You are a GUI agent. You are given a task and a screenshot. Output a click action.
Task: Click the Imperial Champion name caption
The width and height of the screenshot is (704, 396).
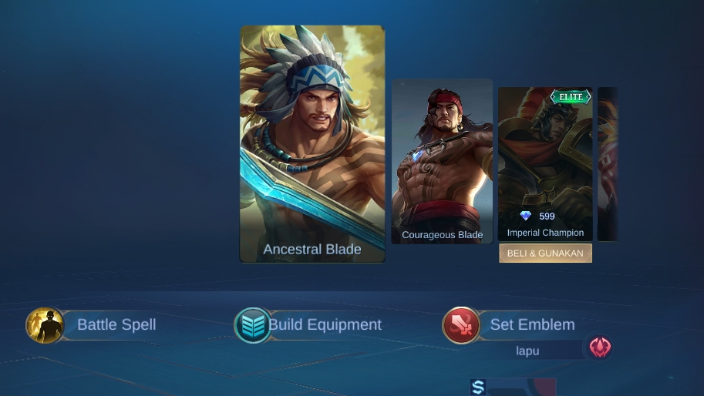(x=545, y=233)
